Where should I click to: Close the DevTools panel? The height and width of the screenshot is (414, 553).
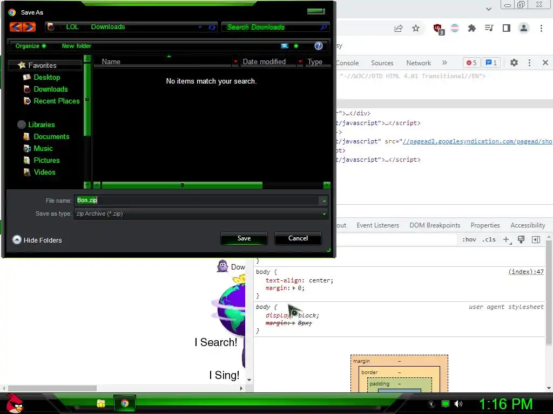pos(545,63)
